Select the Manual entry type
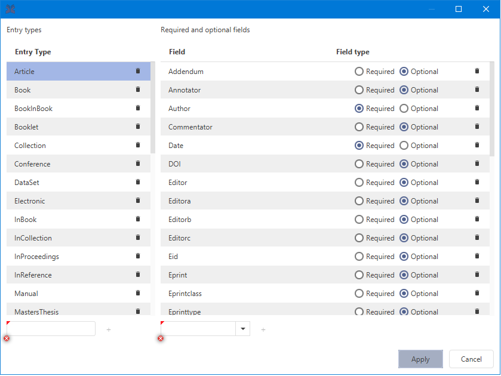The height and width of the screenshot is (376, 501). click(26, 294)
